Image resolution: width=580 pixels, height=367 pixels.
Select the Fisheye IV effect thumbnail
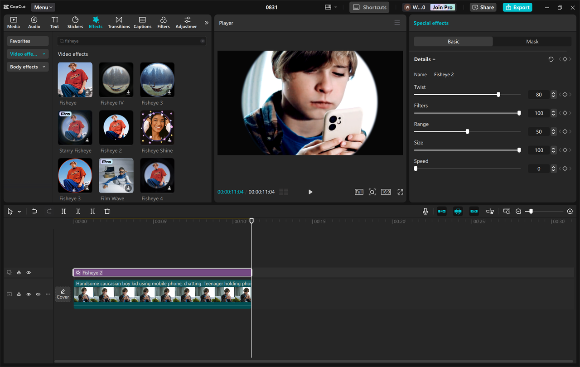coord(116,80)
